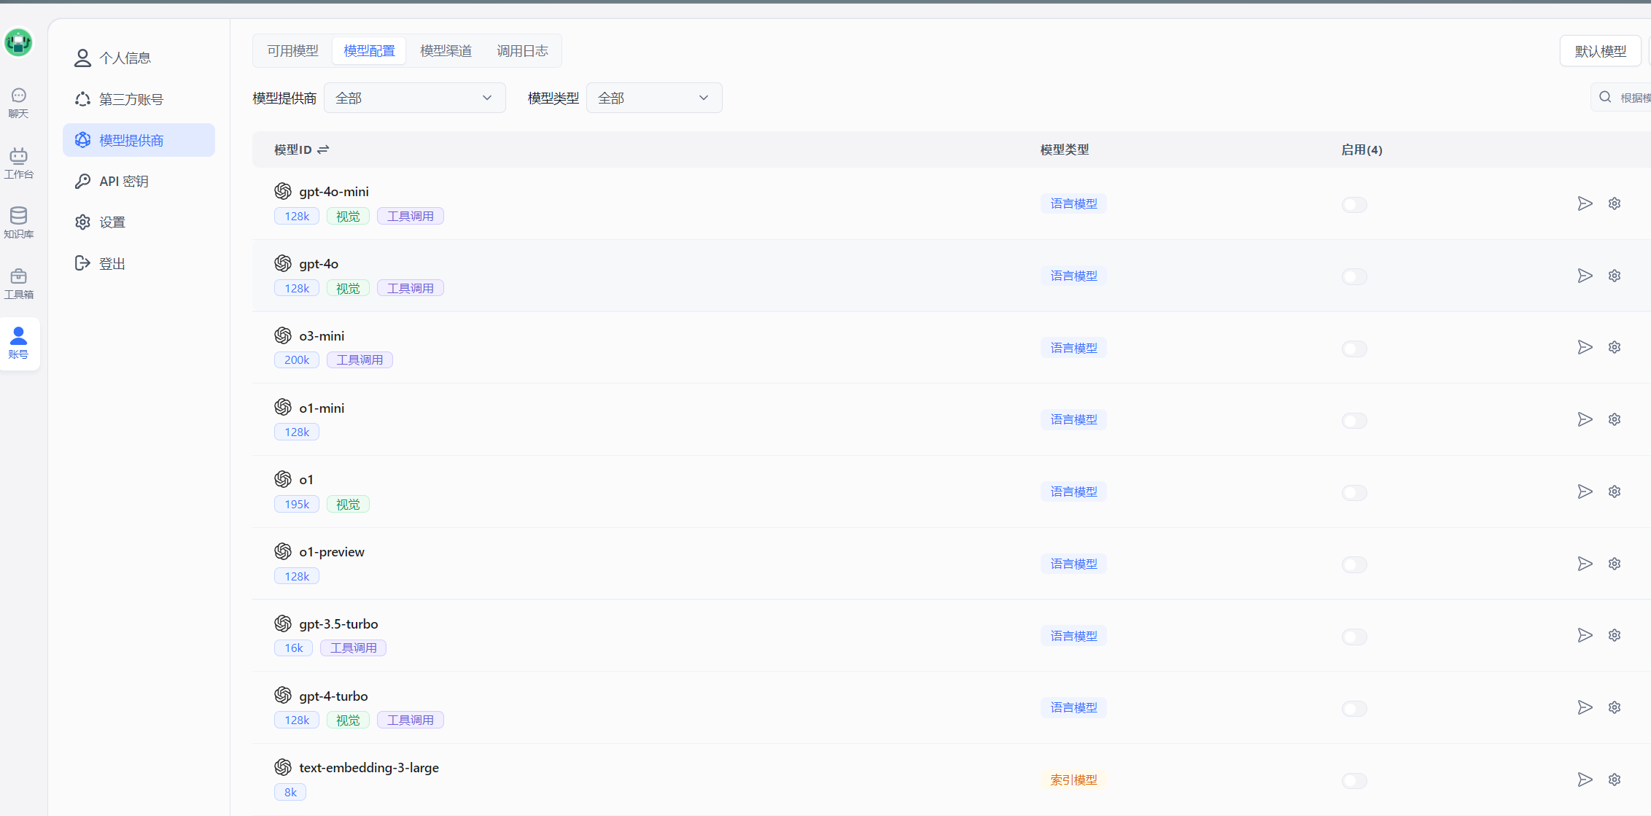The height and width of the screenshot is (816, 1651).
Task: Open the Chat (聊天) sidebar icon
Action: [19, 103]
